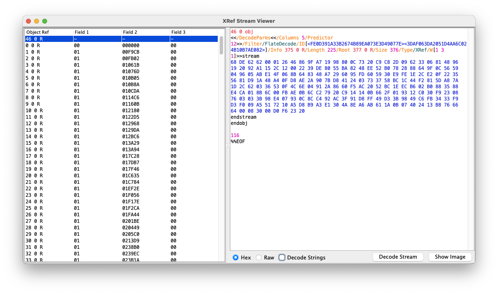
Task: Select row 13 0 R
Action: [121, 130]
